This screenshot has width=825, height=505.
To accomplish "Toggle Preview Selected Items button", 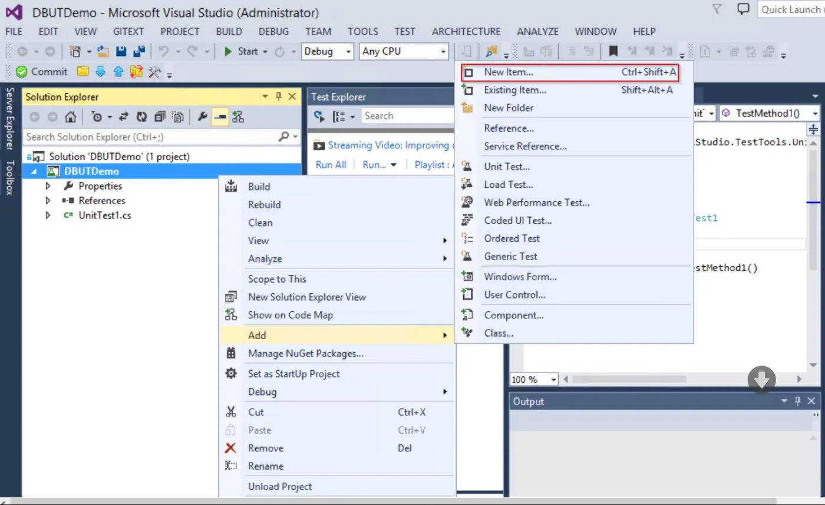I will point(220,117).
